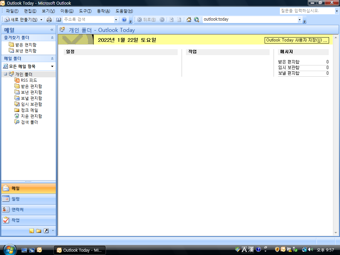
Task: Open the 보기 menu
Action: tap(48, 11)
